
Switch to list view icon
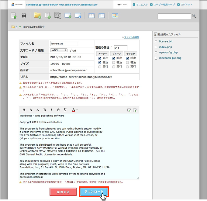(x=91, y=16)
